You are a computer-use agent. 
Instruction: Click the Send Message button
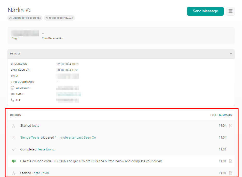pos(205,11)
